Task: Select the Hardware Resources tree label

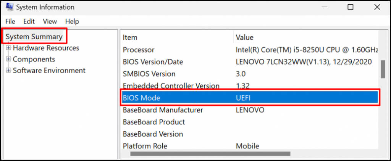Action: pos(46,48)
